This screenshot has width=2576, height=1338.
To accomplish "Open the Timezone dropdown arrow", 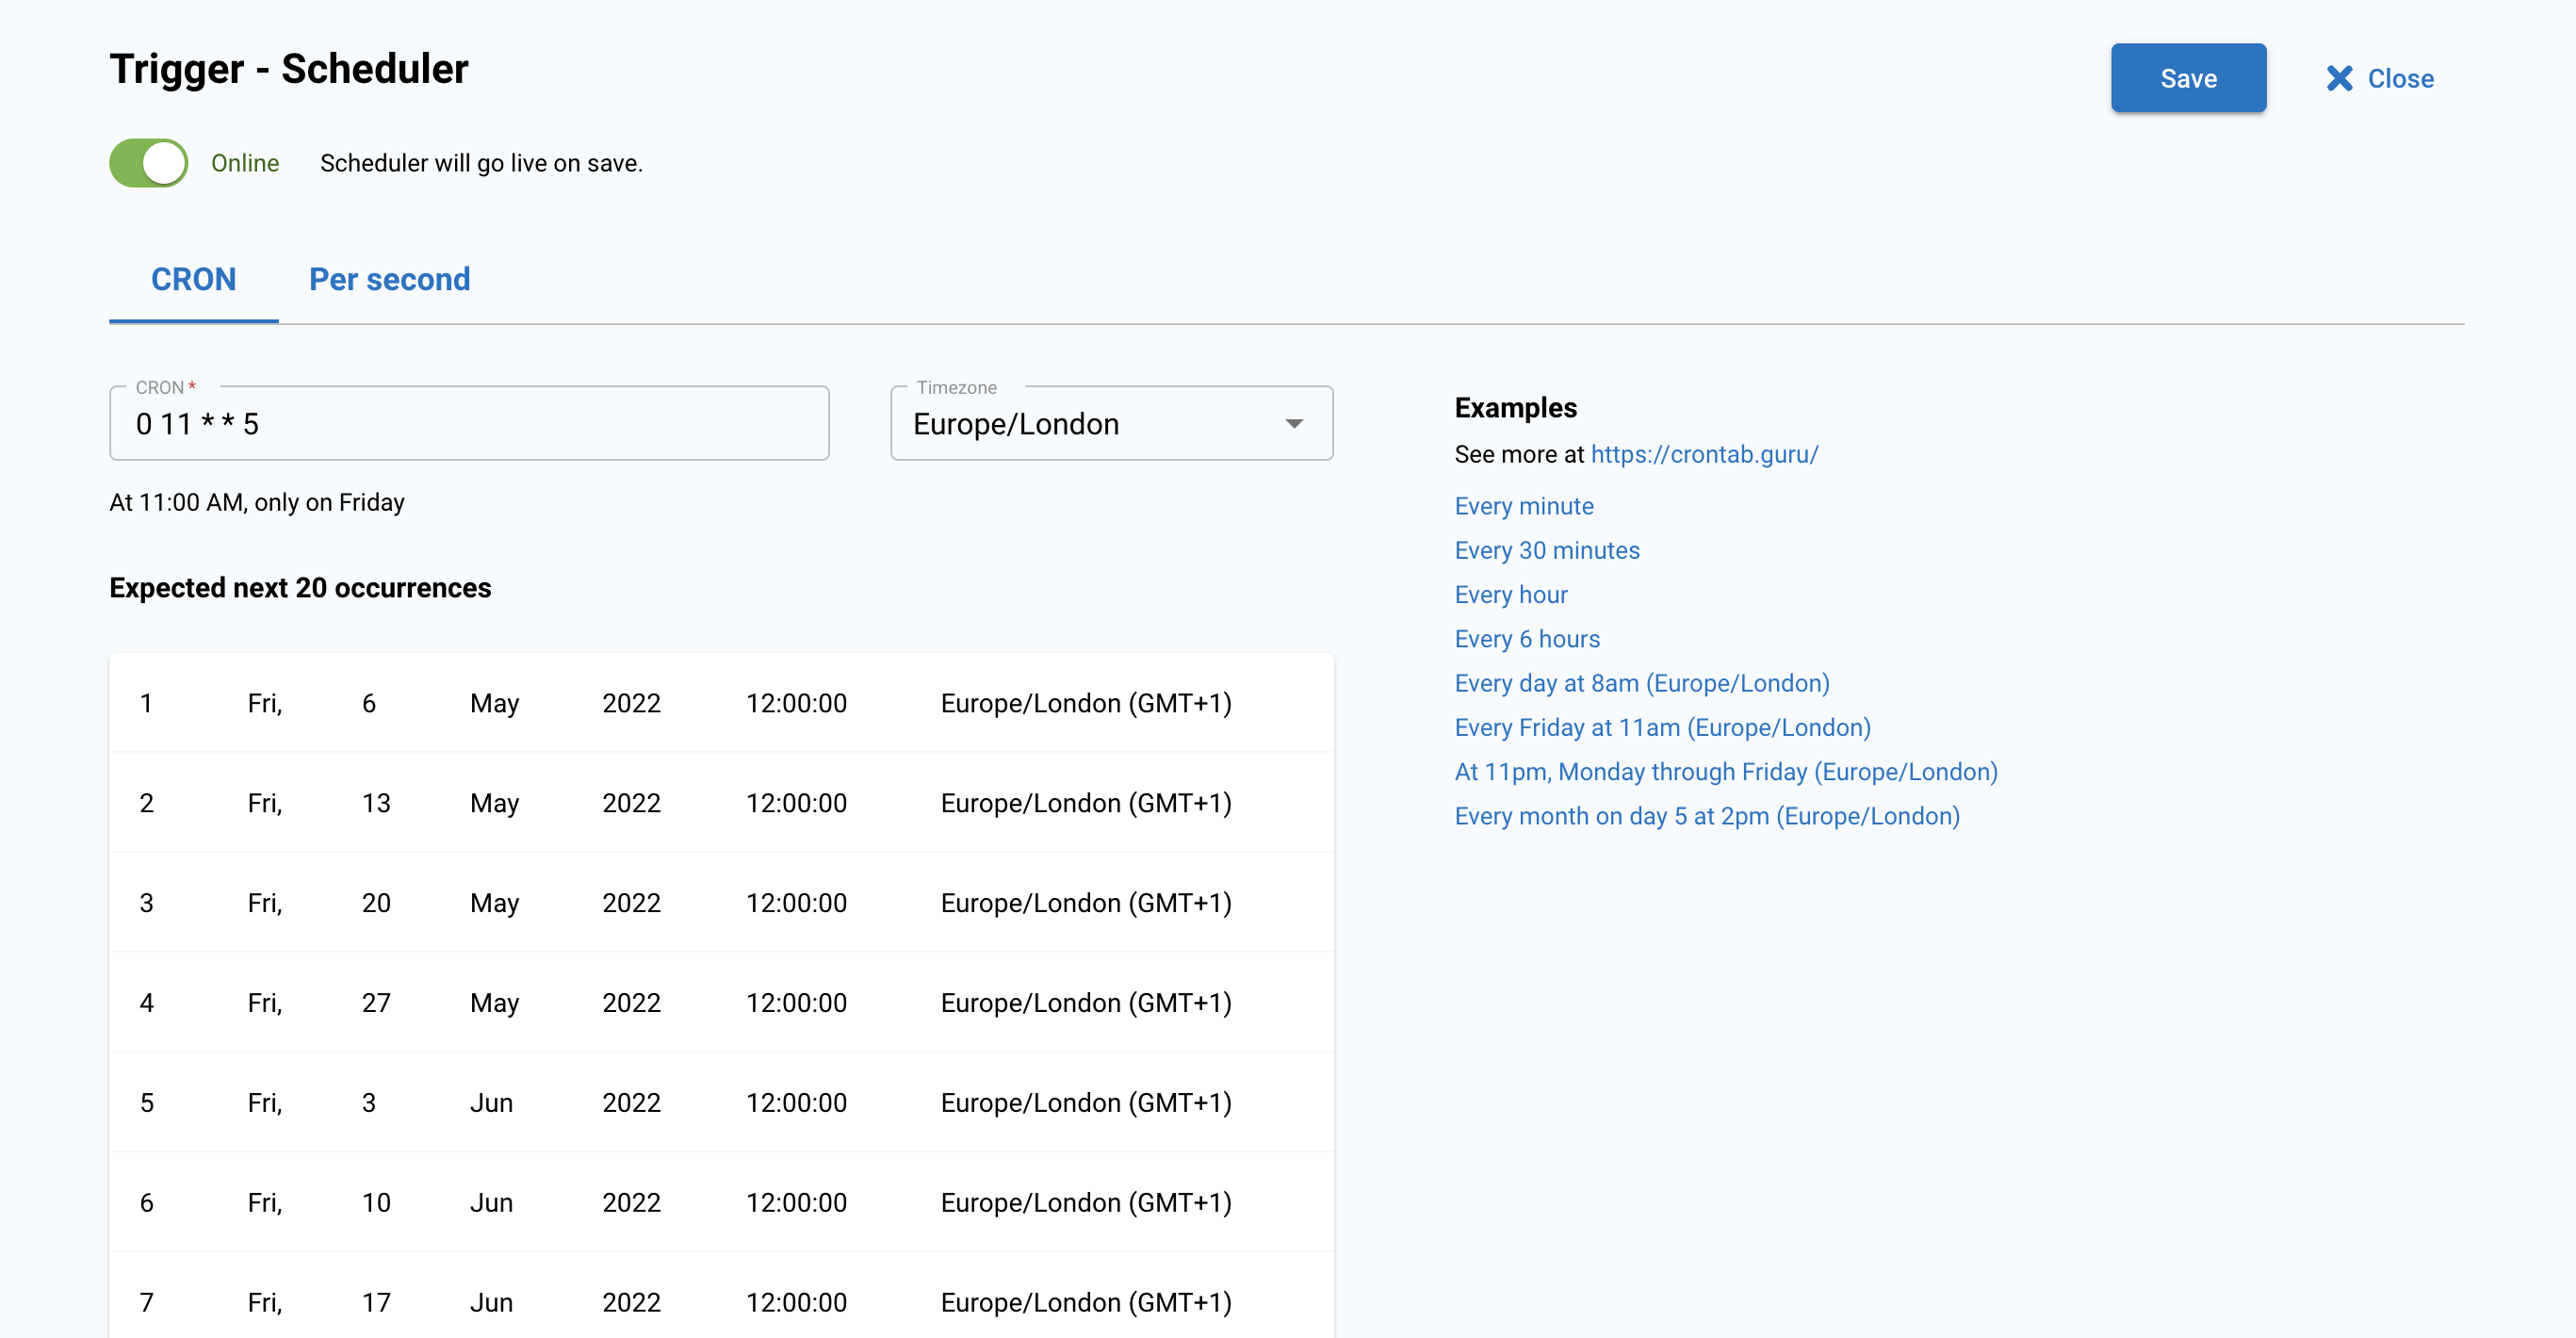I will click(x=1295, y=423).
